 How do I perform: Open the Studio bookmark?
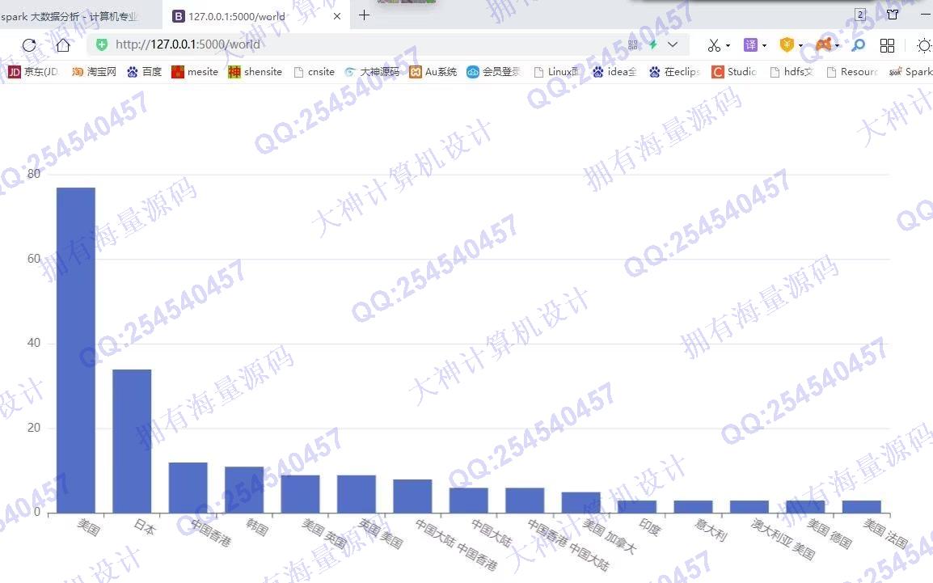[734, 72]
